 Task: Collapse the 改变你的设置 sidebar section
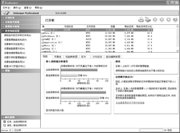(21, 31)
